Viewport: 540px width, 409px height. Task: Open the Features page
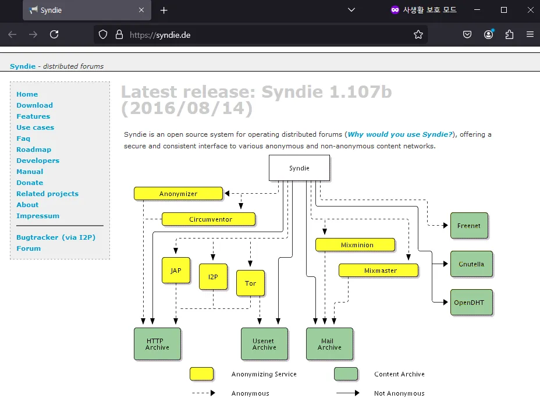33,116
